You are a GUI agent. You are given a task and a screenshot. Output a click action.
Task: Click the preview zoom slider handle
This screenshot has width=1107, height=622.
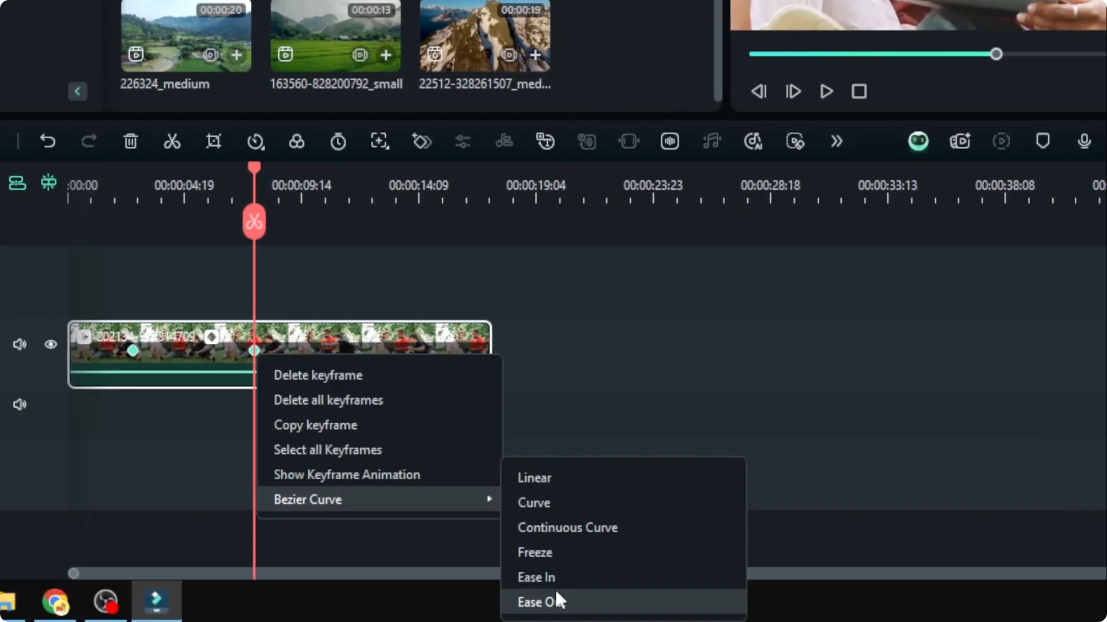point(996,54)
